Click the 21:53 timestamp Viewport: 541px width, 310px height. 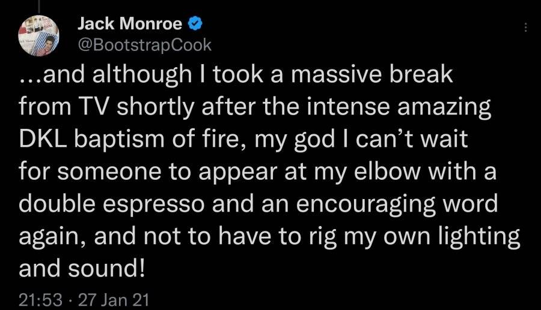(x=40, y=300)
